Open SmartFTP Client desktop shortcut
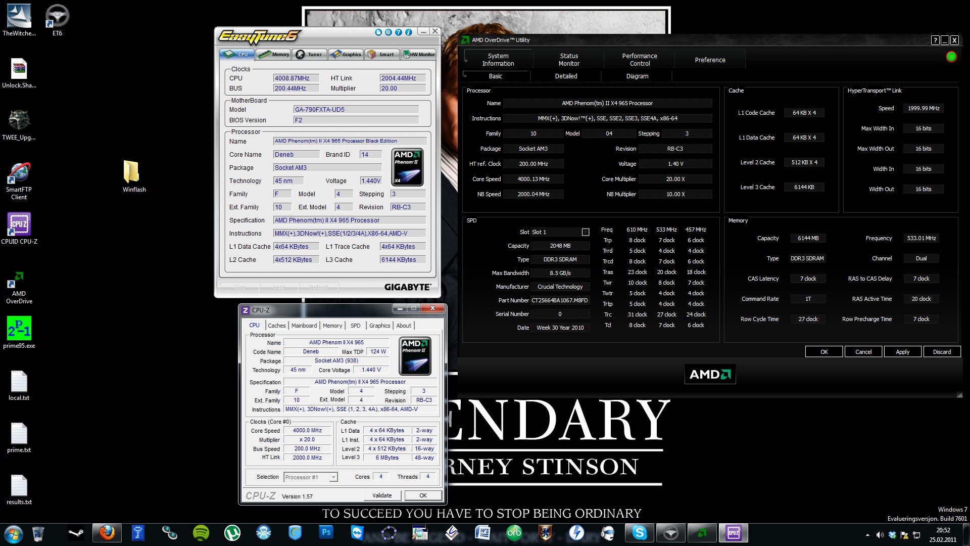Screen dimensions: 970x546 tap(19, 180)
